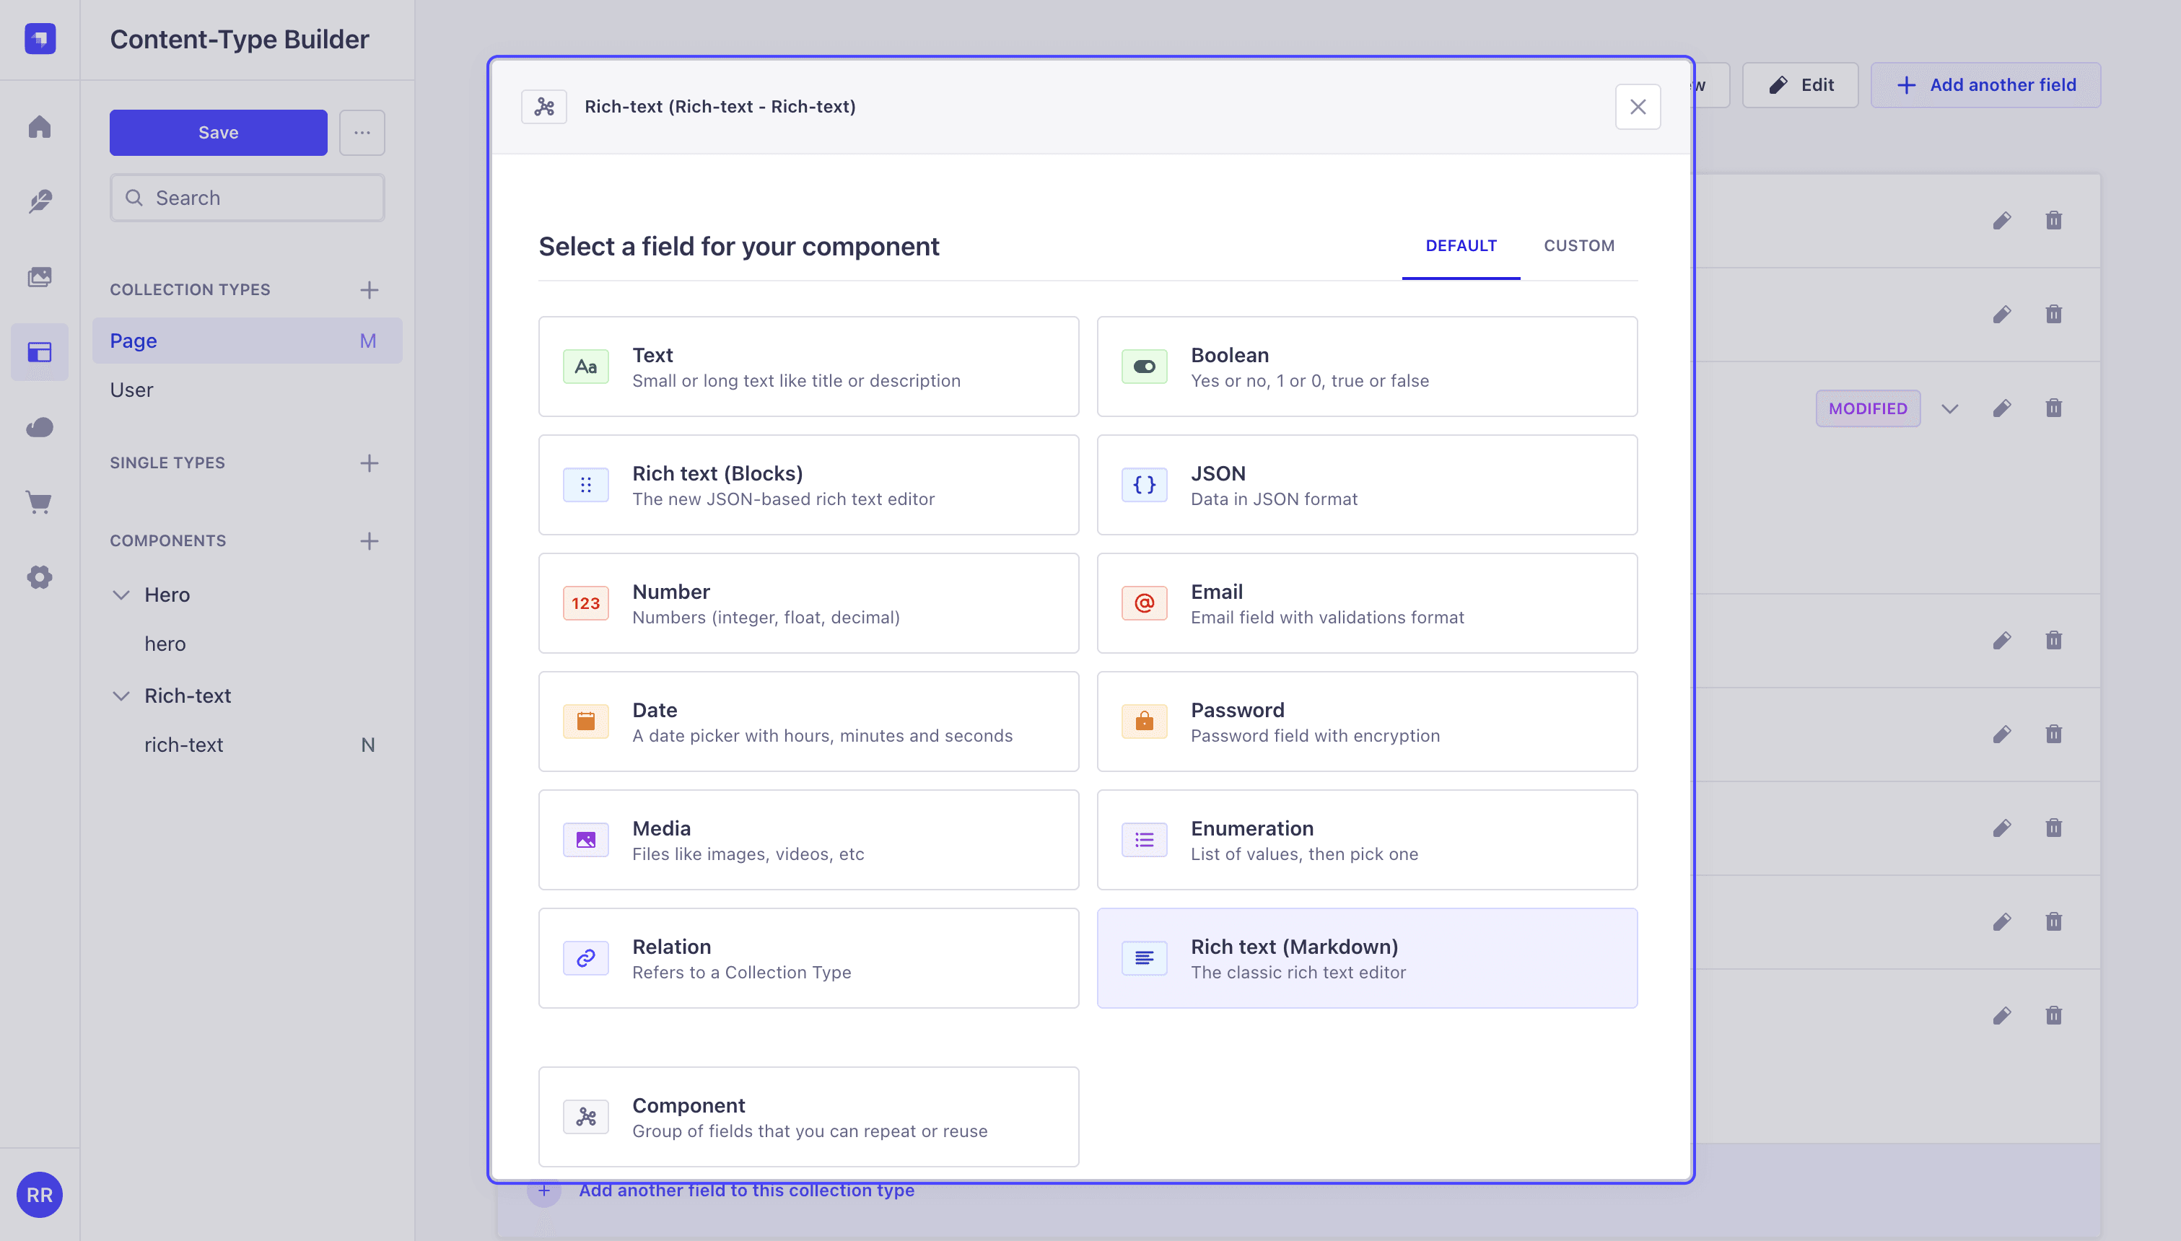
Task: Collapse the Hero component category
Action: pyautogui.click(x=121, y=595)
